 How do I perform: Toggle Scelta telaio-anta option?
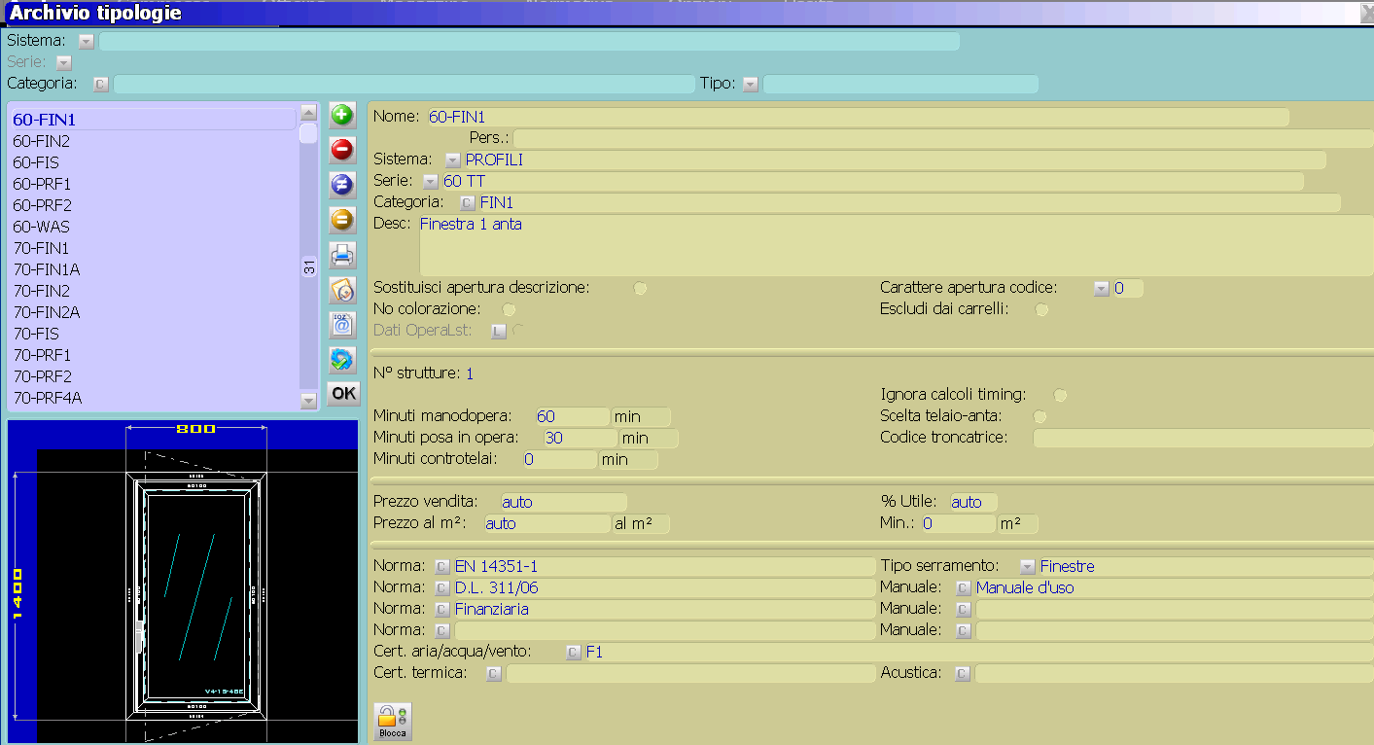coord(1039,417)
